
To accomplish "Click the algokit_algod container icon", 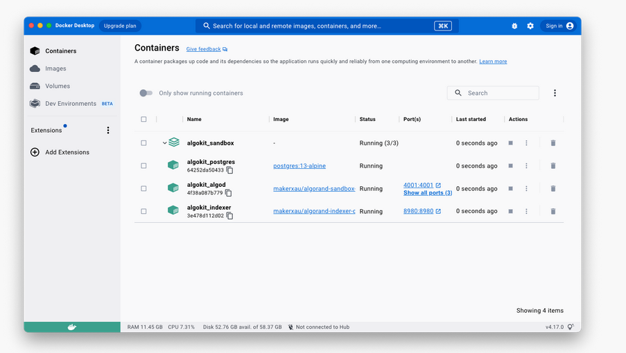I will tap(173, 188).
